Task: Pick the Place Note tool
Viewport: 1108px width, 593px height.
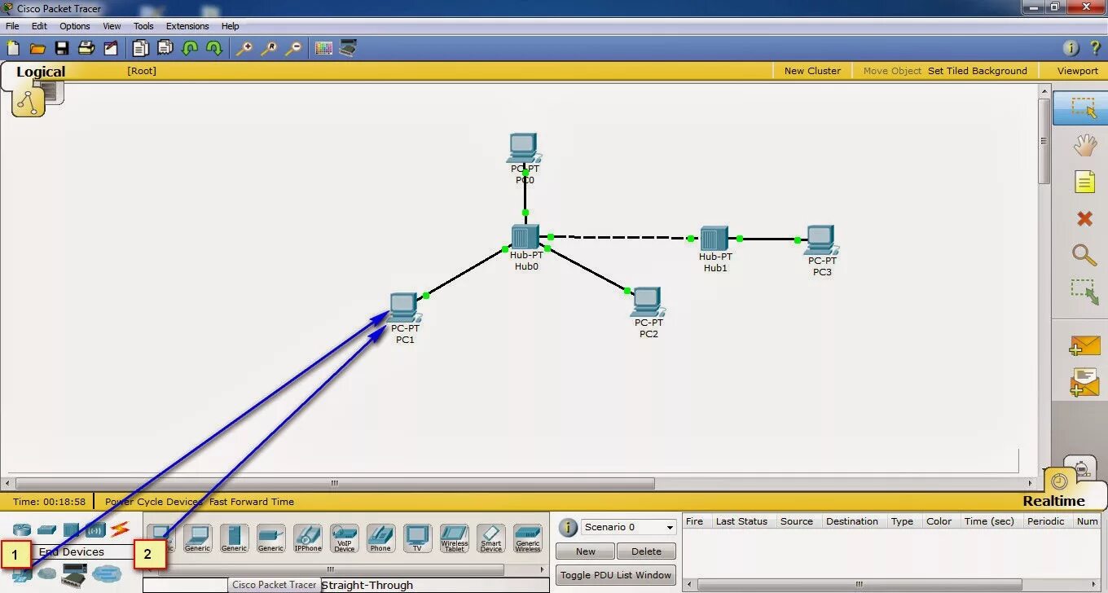Action: click(x=1084, y=182)
